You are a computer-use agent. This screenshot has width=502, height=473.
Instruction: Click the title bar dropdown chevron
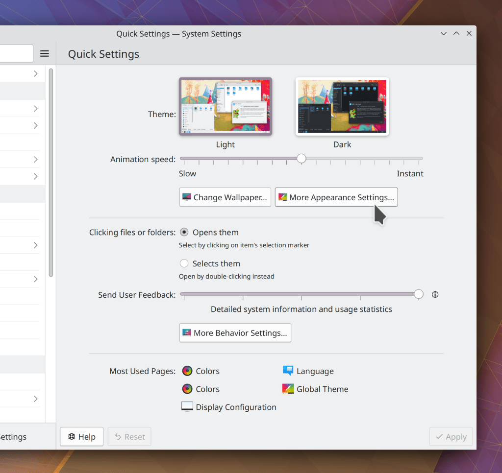(x=444, y=33)
